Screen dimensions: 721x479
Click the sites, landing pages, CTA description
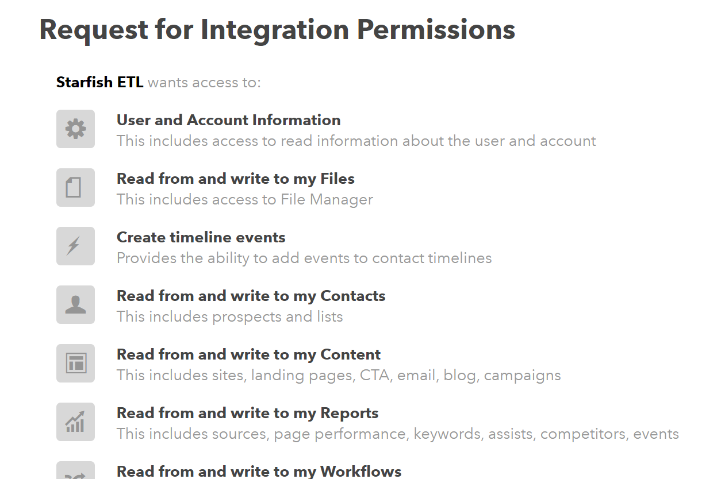tap(339, 375)
